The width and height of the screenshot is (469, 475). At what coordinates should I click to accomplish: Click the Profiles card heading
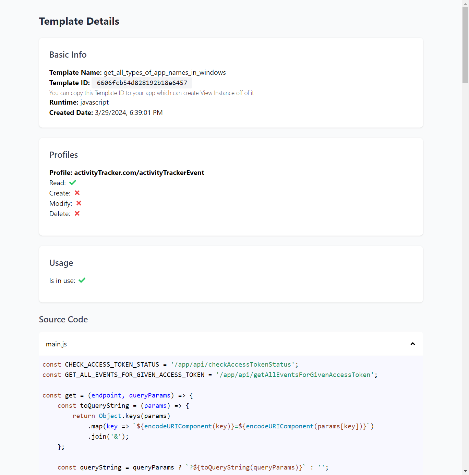tap(64, 155)
